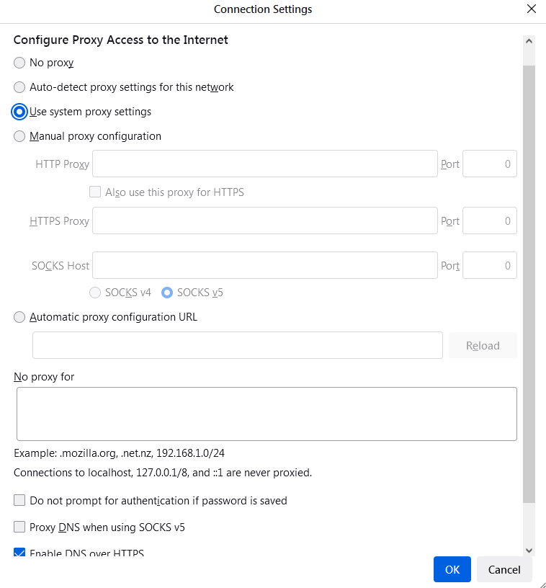Choose "Automatic proxy configuration URL"
Screen dimensions: 546x588
[x=19, y=317]
